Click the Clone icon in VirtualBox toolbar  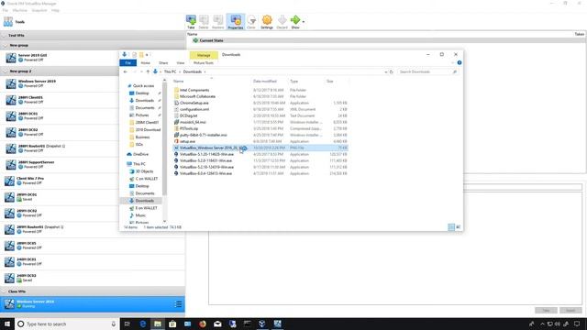(251, 22)
